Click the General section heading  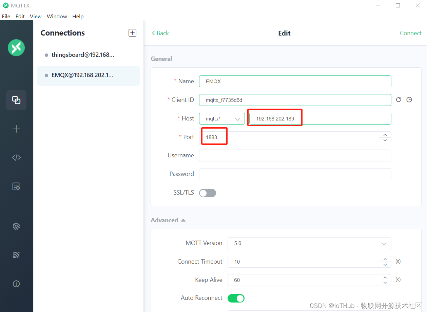pos(161,59)
